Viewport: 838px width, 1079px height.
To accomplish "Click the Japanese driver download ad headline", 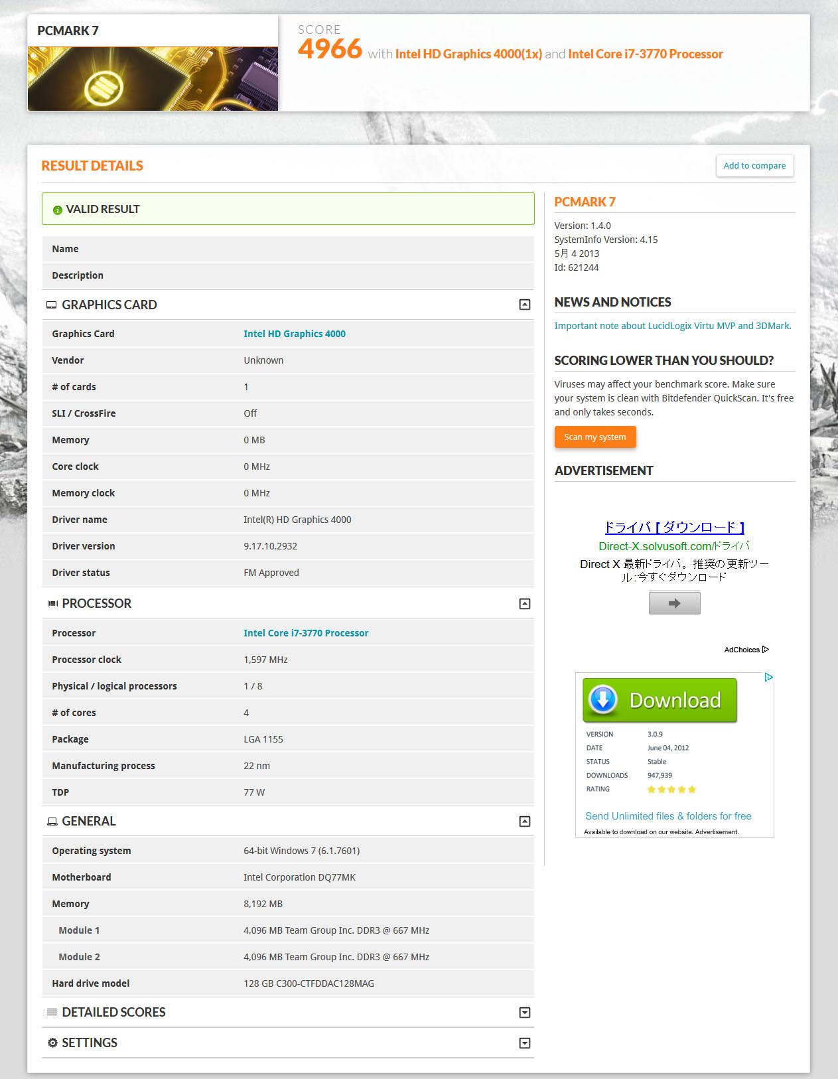I will pyautogui.click(x=674, y=528).
